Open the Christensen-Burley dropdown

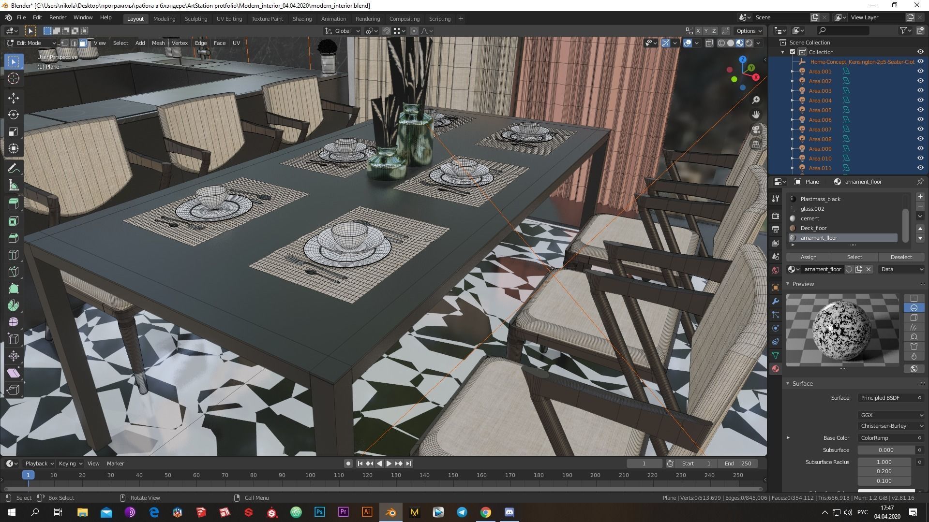(x=891, y=426)
